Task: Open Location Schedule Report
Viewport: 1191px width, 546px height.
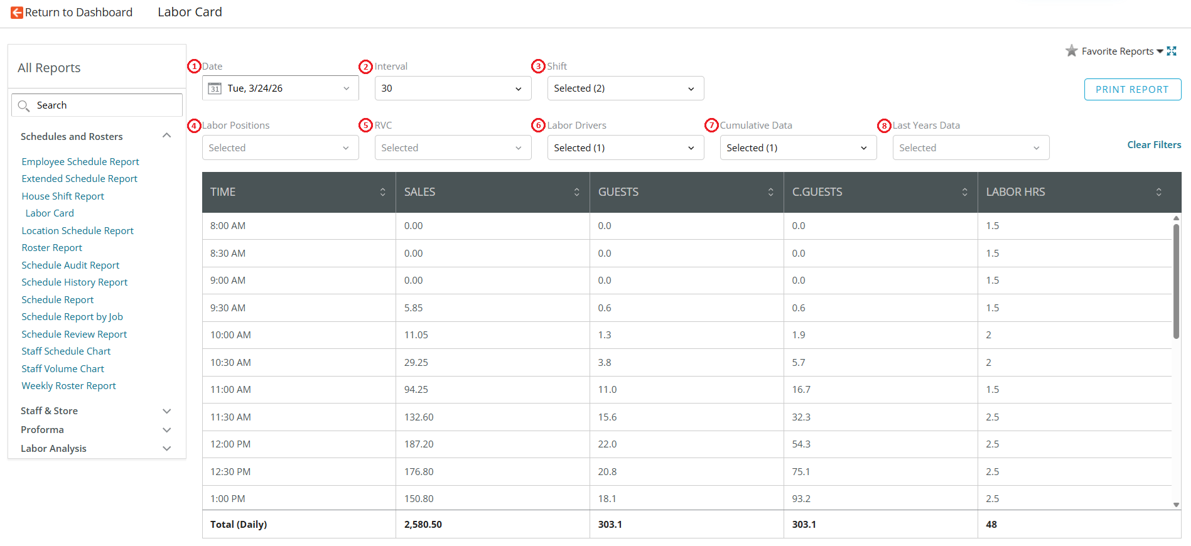Action: tap(78, 231)
